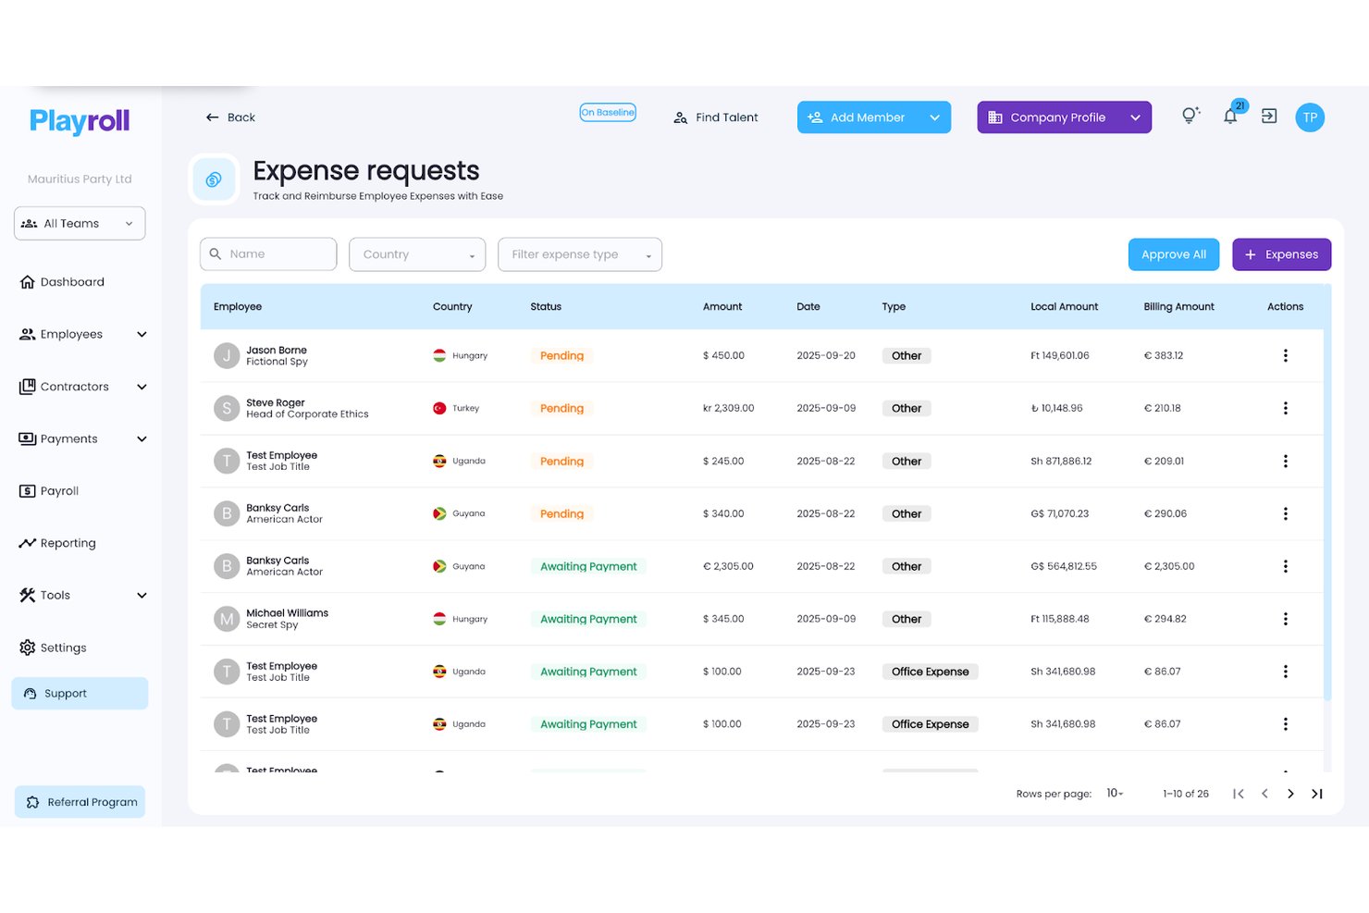This screenshot has height=913, width=1369.
Task: Open the All Teams dropdown
Action: point(80,224)
